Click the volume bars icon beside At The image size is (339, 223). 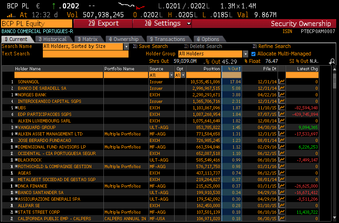[x=11, y=15]
